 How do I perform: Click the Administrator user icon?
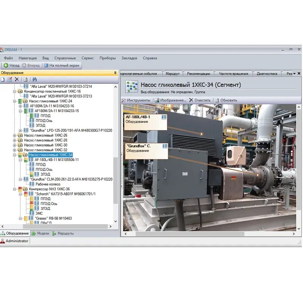coord(3,241)
